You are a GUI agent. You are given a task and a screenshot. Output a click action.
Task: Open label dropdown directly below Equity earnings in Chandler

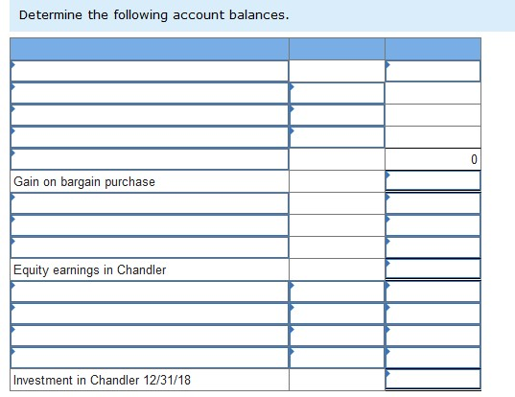pyautogui.click(x=150, y=292)
